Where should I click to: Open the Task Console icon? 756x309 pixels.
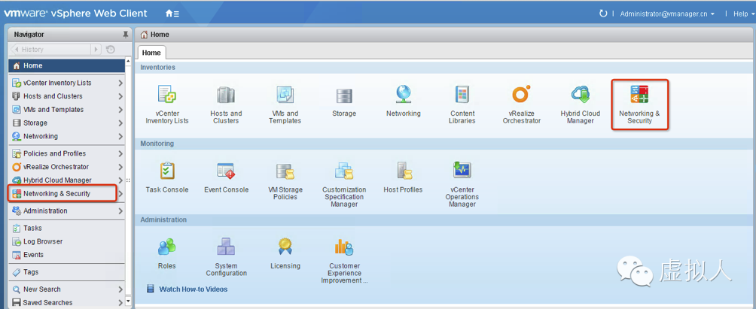(x=167, y=171)
